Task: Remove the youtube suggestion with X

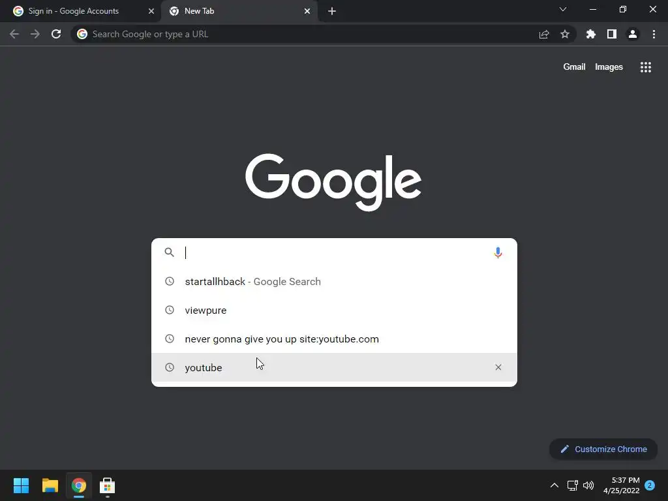Action: click(x=498, y=367)
